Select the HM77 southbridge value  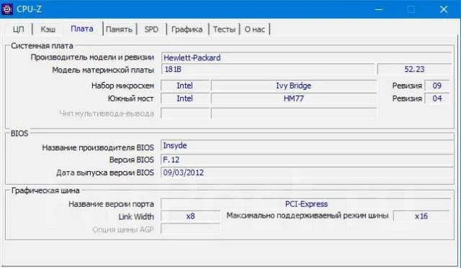pyautogui.click(x=294, y=98)
